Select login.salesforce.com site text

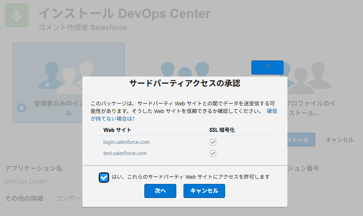pos(126,142)
